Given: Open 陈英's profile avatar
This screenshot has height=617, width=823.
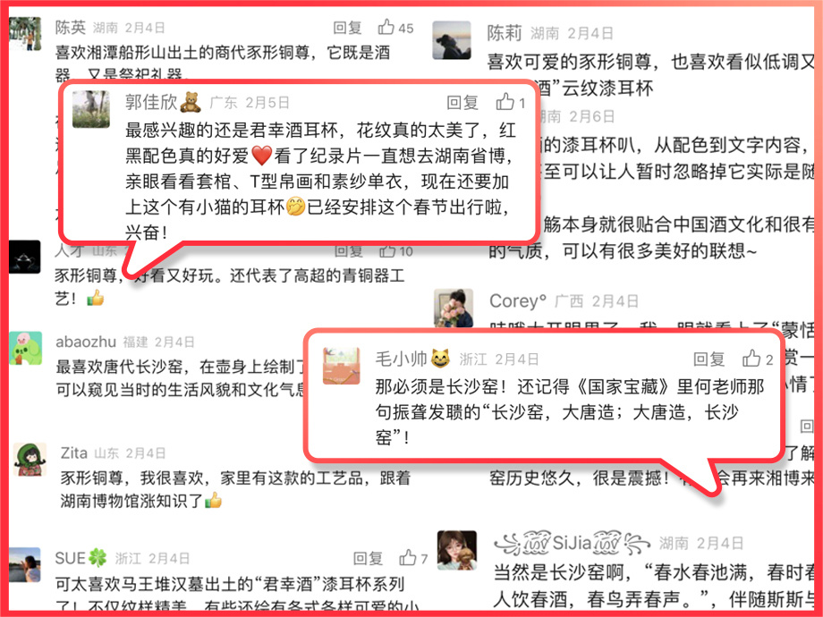Looking at the screenshot, I should tap(25, 34).
